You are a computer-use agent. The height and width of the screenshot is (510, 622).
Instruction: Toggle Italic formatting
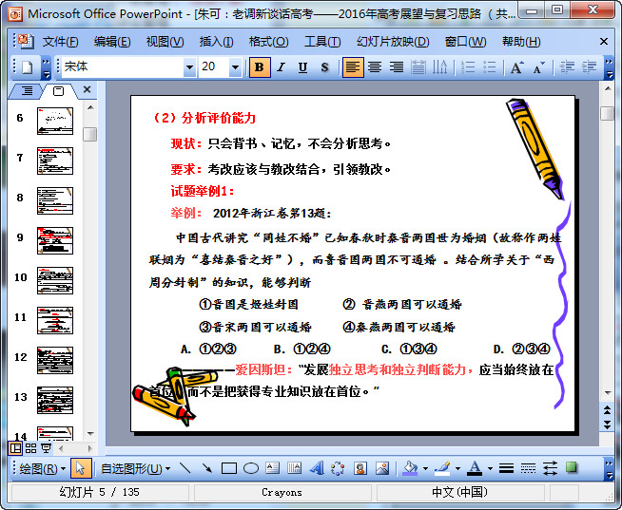pos(281,67)
